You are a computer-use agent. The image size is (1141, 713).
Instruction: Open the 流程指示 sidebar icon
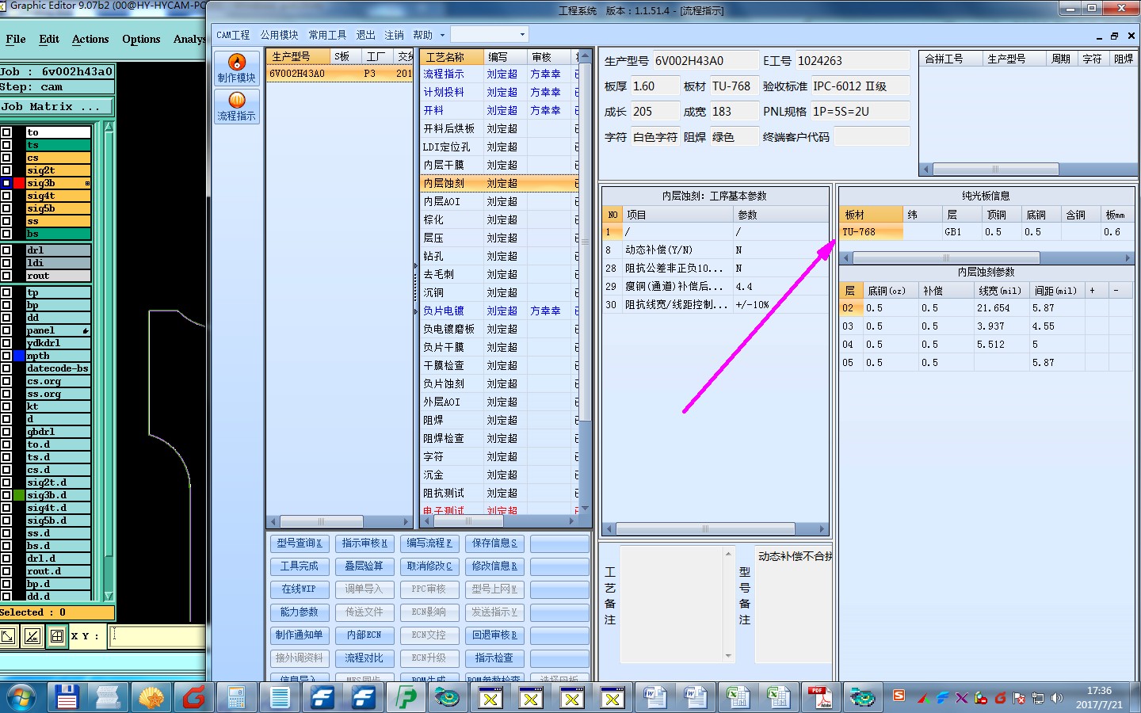click(236, 106)
